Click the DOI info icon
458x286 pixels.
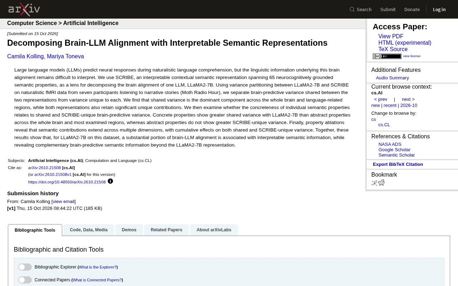(110, 181)
